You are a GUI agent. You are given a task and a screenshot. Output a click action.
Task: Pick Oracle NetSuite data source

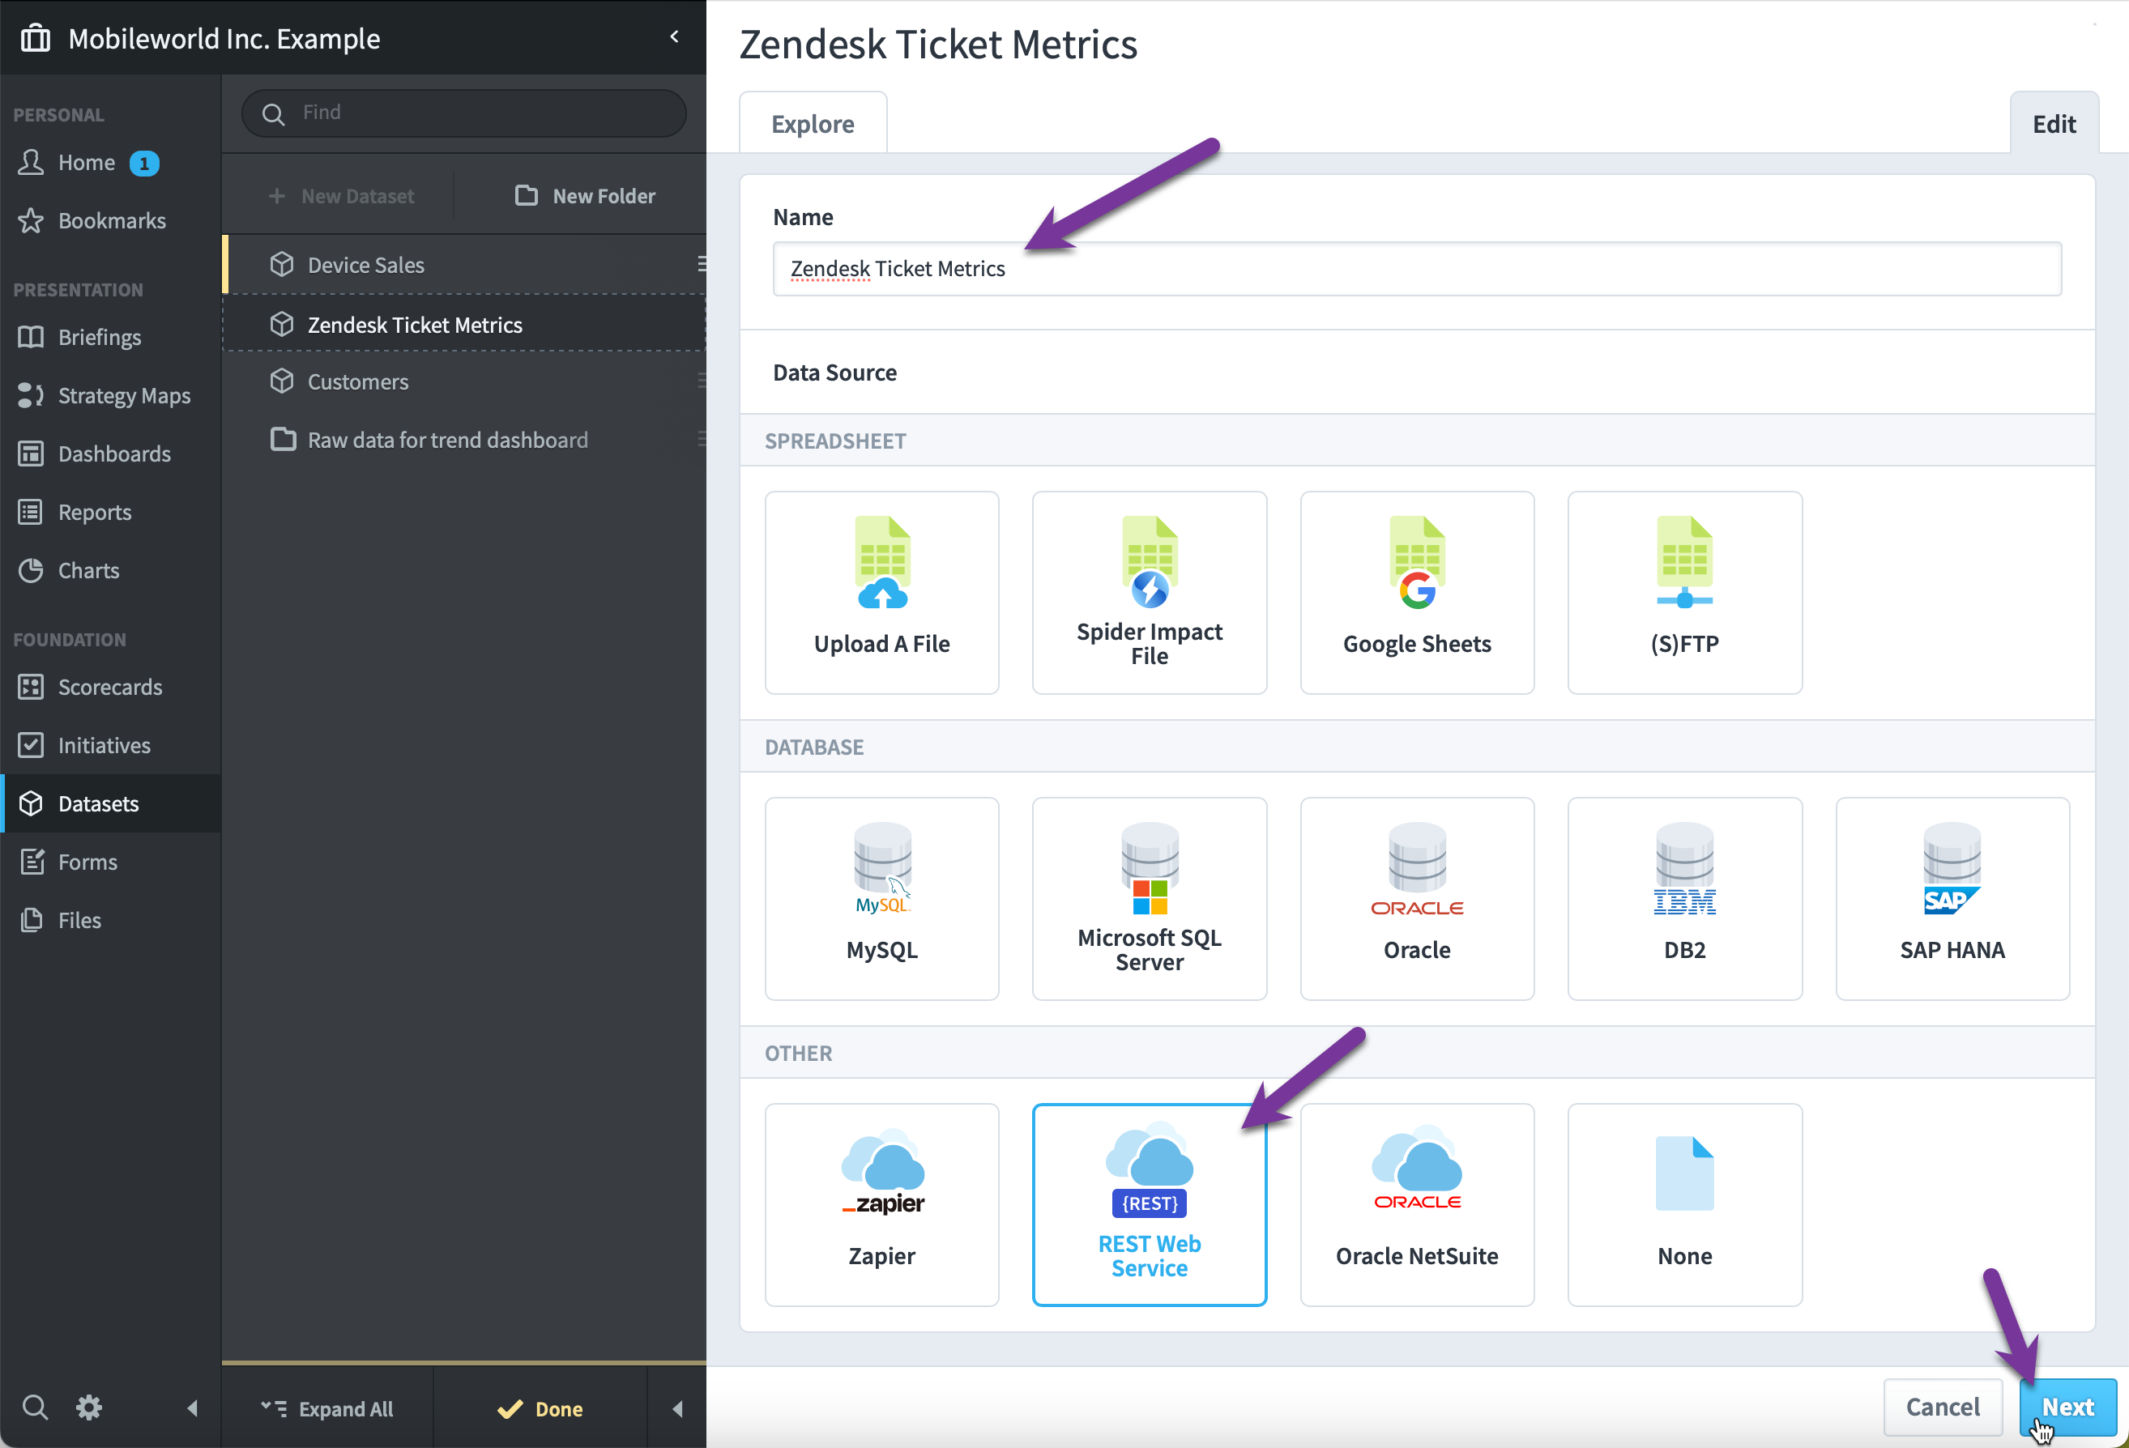tap(1416, 1203)
